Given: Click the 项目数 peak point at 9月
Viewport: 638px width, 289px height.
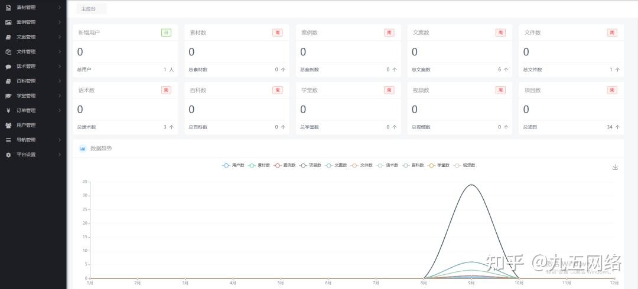Looking at the screenshot, I should tap(471, 185).
